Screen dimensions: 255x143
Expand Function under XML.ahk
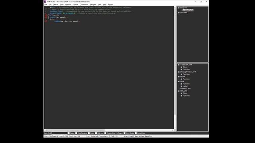[181, 96]
